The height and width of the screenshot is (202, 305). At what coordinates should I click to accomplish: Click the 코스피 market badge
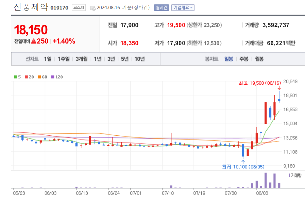coord(79,7)
